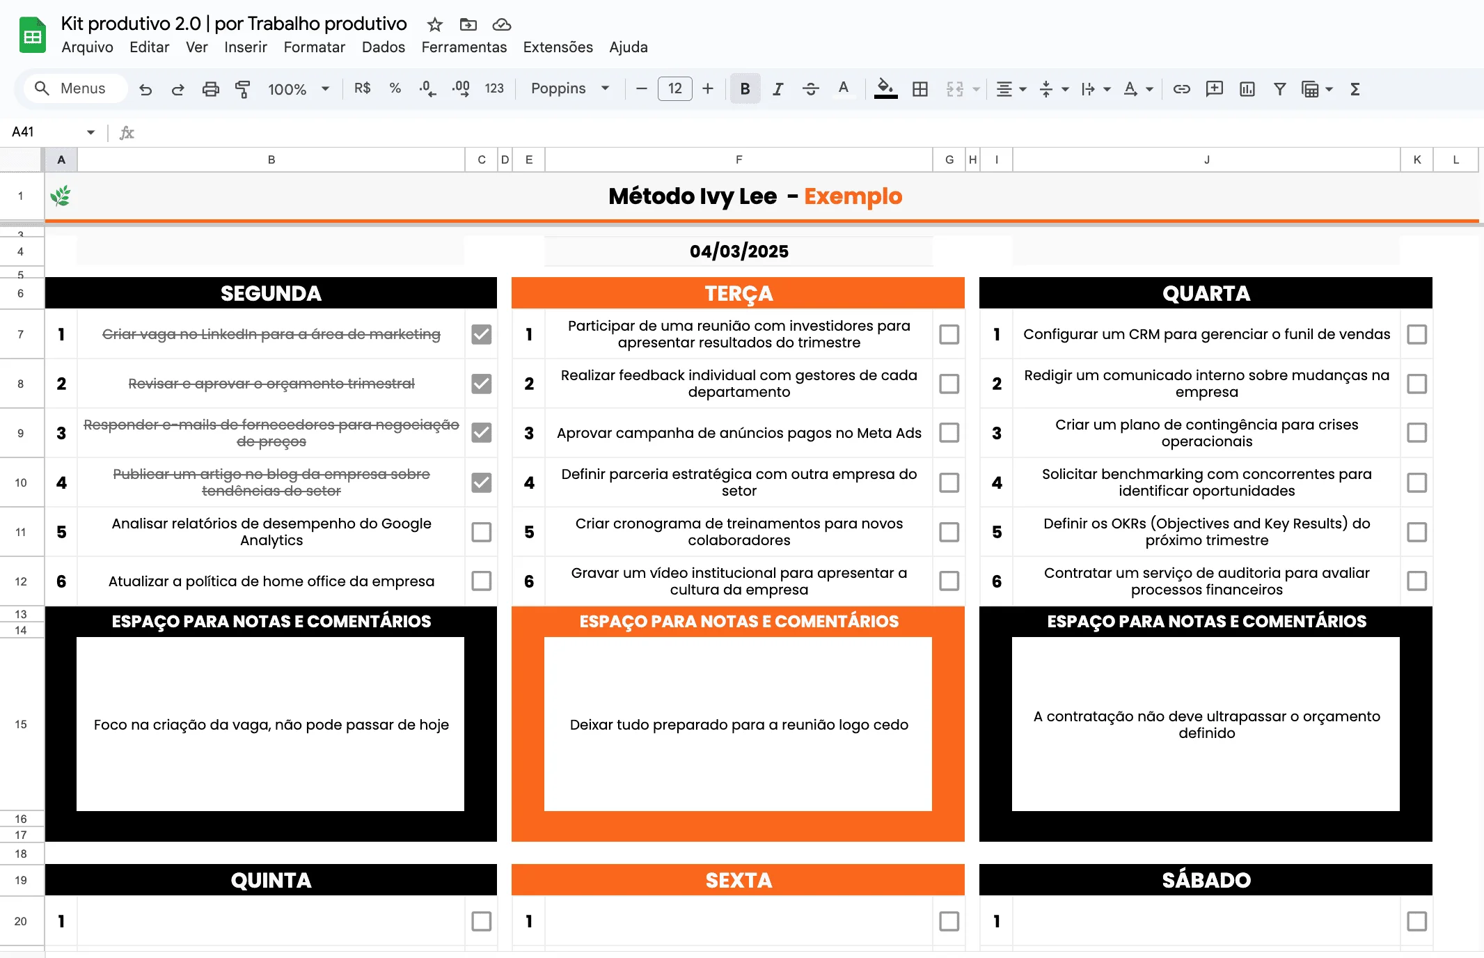The width and height of the screenshot is (1484, 958).
Task: Open the text color picker
Action: [x=843, y=88]
